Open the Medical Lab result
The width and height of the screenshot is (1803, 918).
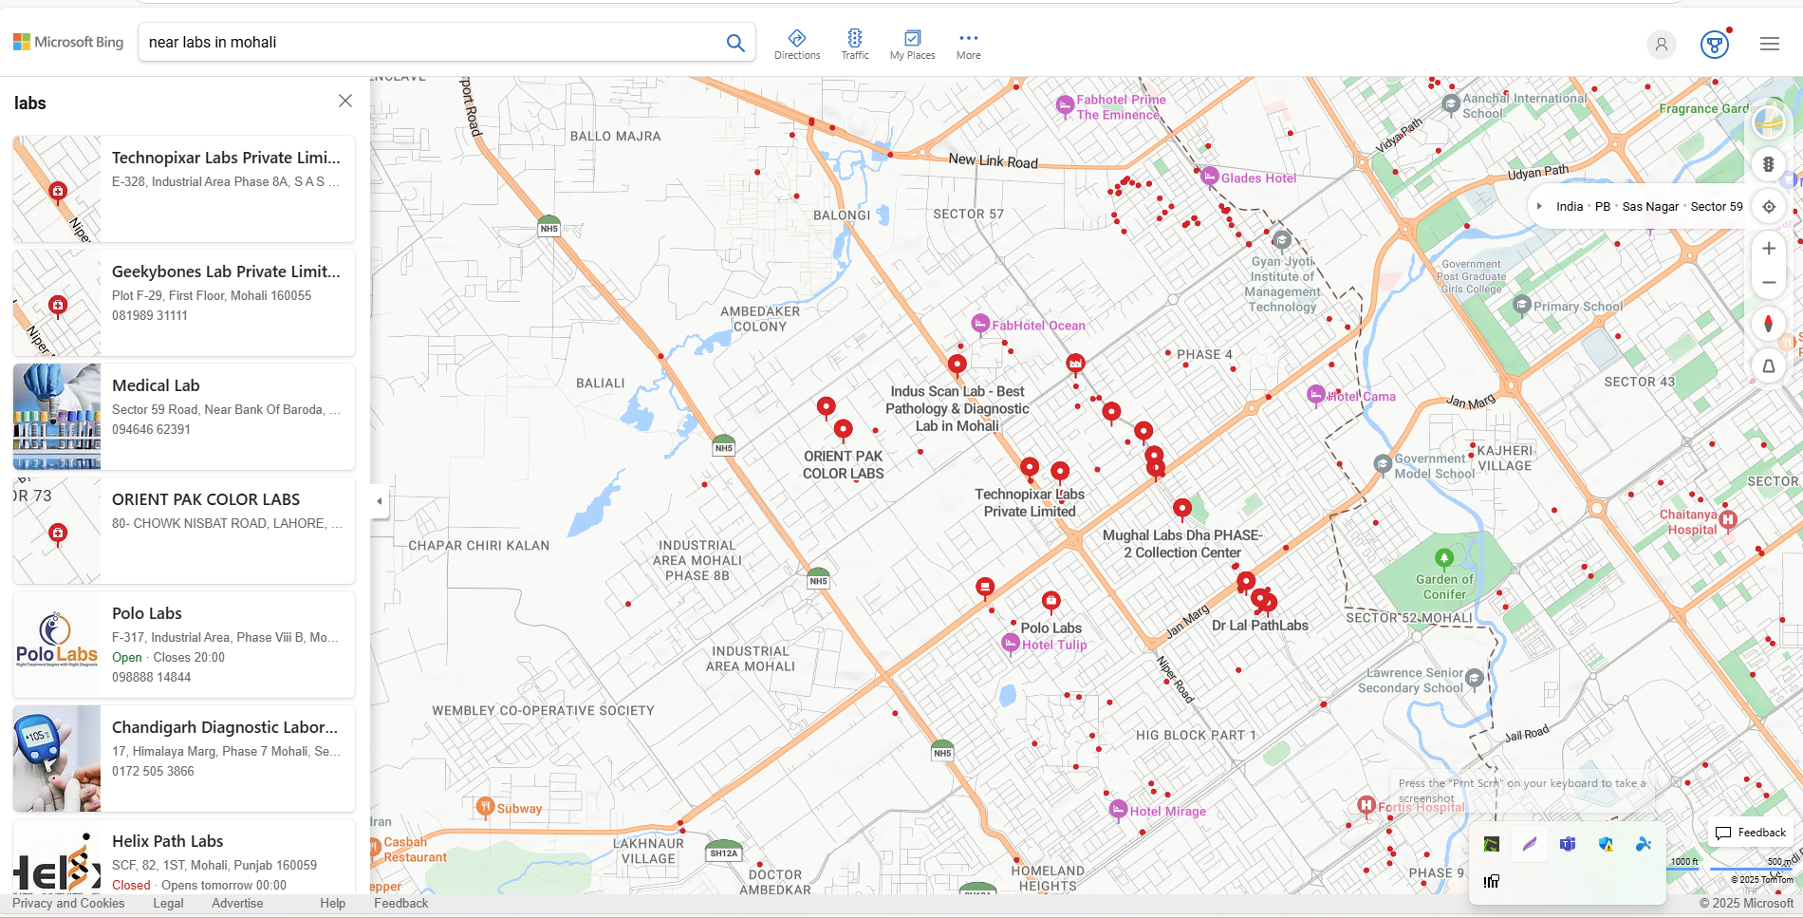(184, 417)
